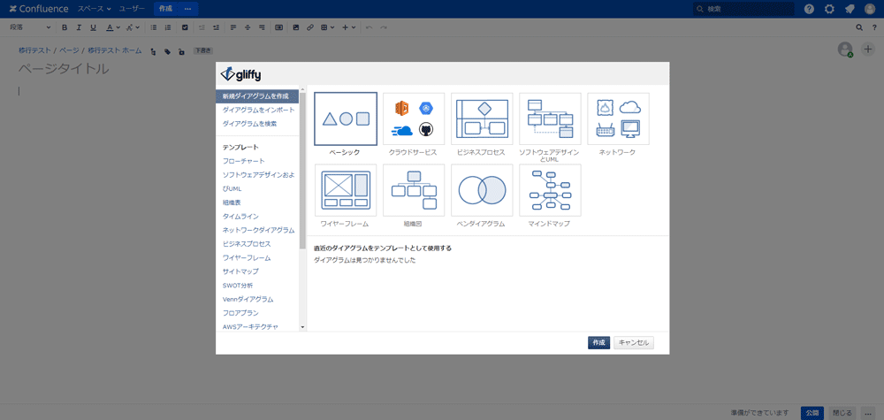Choose the ネットワーク diagram thumbnail

(619, 119)
